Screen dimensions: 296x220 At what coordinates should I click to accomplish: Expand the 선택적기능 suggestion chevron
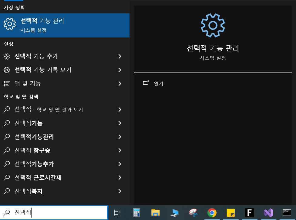tap(120, 123)
